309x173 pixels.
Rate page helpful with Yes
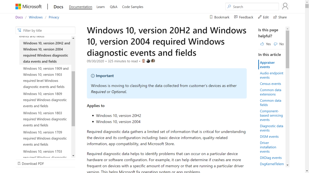[265, 44]
